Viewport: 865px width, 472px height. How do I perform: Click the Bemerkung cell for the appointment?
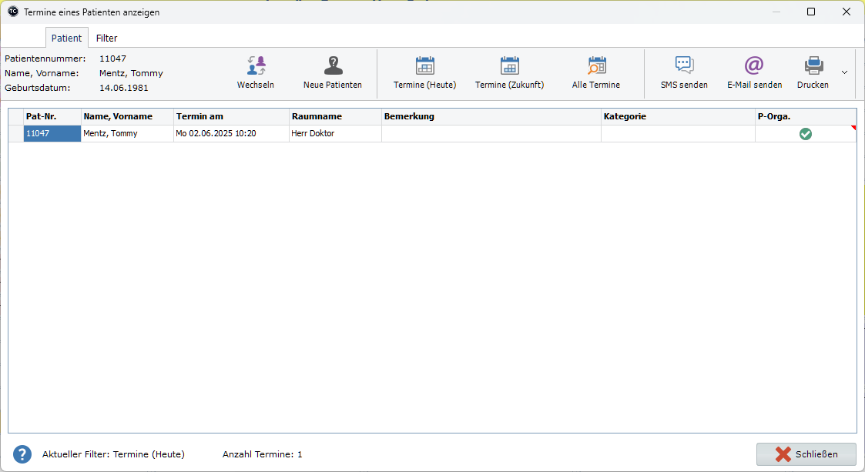pyautogui.click(x=491, y=133)
